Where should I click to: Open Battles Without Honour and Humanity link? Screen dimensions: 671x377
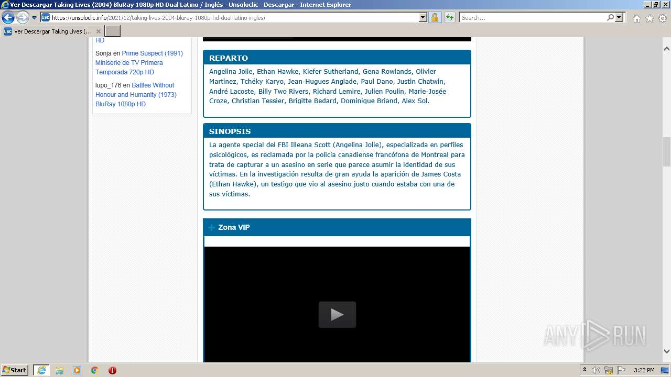(136, 95)
